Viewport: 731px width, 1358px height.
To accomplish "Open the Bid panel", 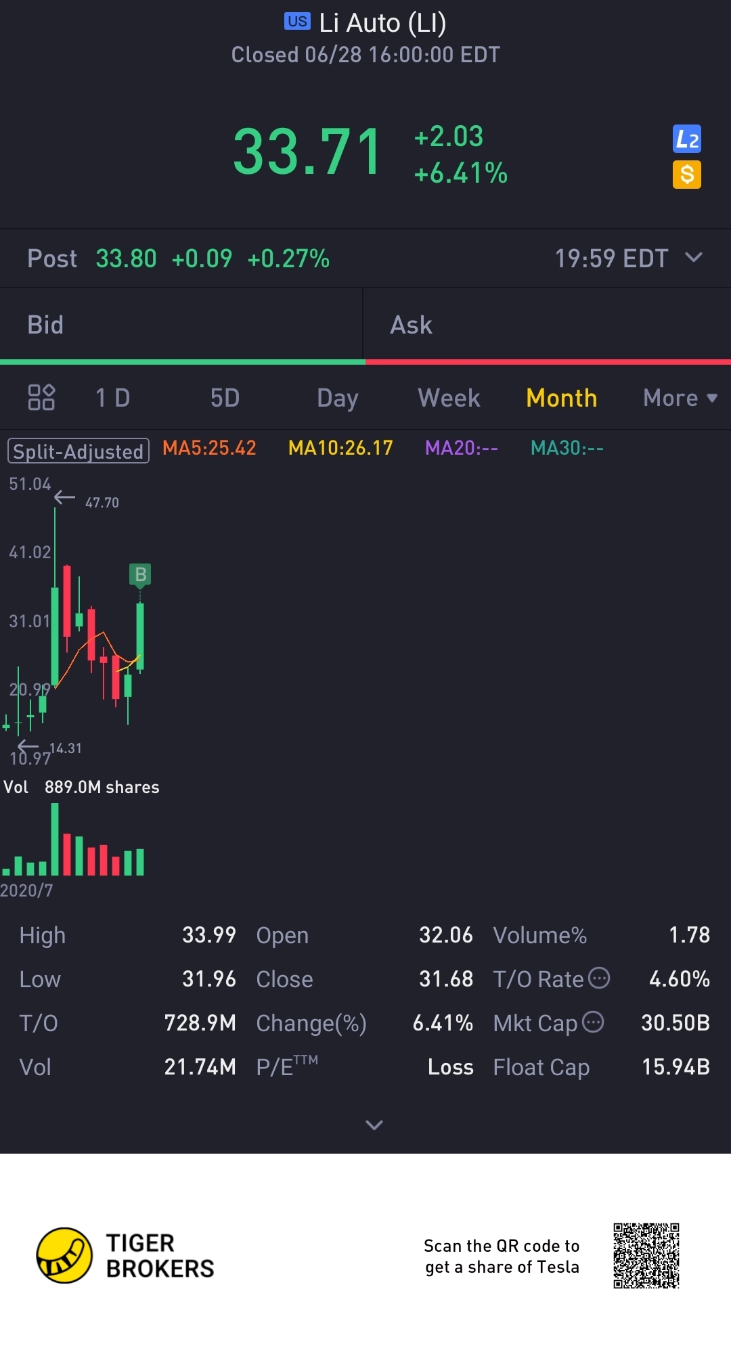I will point(181,325).
